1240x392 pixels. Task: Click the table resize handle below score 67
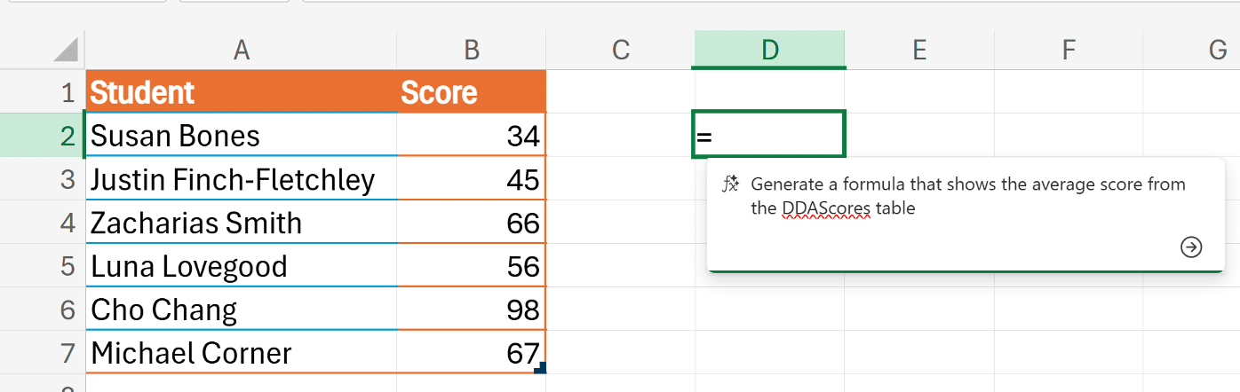(539, 366)
